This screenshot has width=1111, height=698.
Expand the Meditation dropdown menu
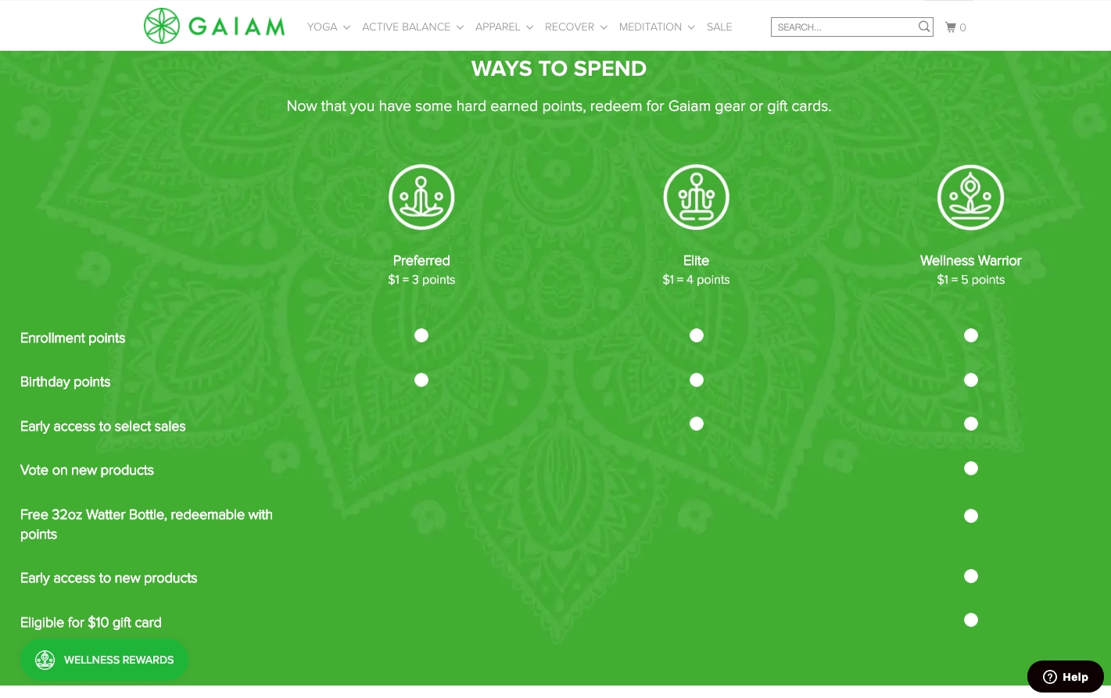pos(657,27)
